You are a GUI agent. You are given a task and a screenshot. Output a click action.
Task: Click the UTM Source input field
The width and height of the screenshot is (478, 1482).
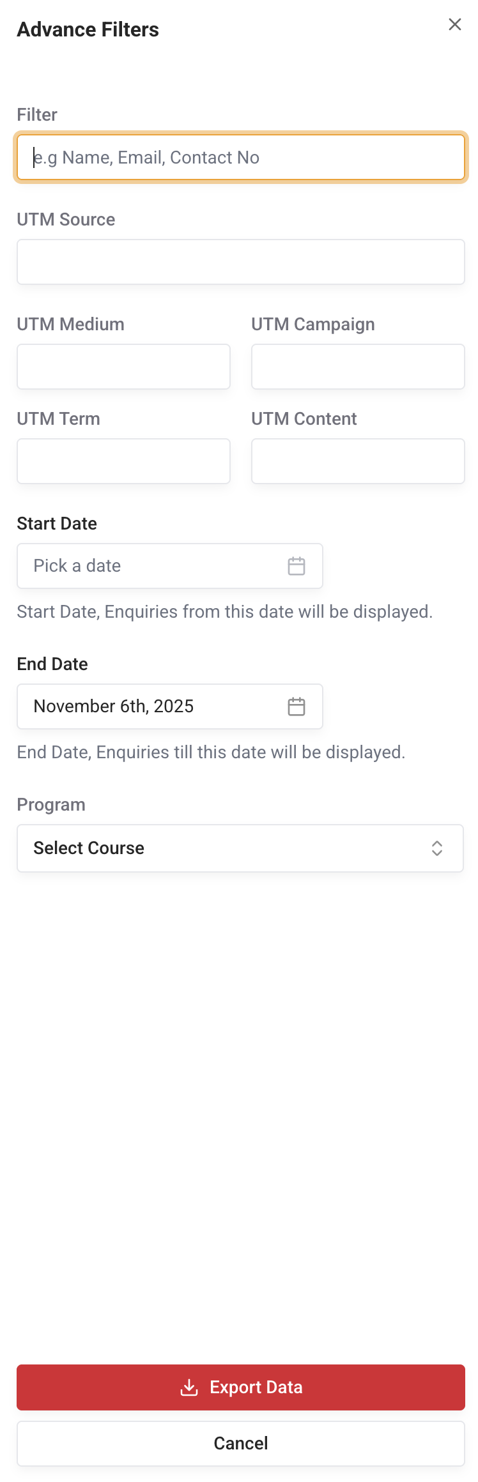pyautogui.click(x=240, y=262)
